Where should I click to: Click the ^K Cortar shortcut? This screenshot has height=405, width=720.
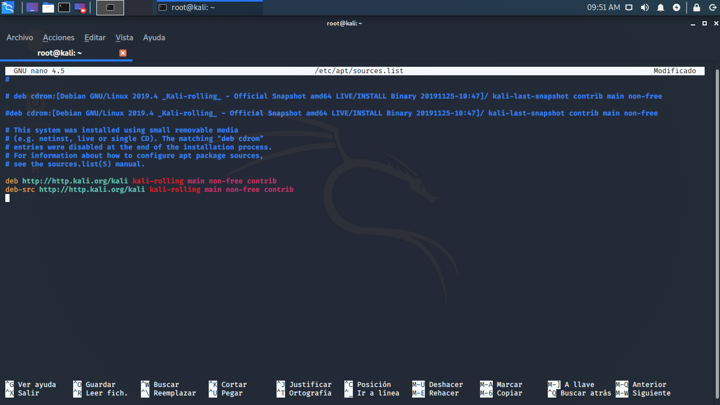coord(228,385)
